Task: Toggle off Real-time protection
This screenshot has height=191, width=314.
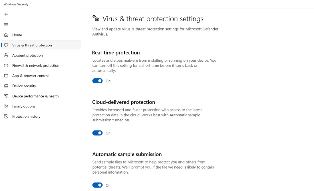Action: (x=97, y=81)
